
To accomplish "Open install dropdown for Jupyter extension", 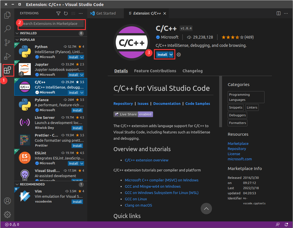I will (x=82, y=75).
